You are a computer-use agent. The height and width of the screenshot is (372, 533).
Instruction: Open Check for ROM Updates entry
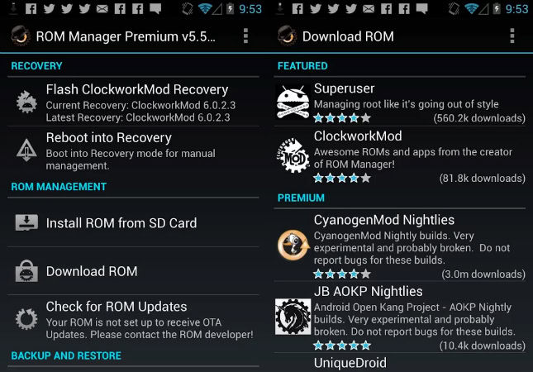pyautogui.click(x=133, y=320)
